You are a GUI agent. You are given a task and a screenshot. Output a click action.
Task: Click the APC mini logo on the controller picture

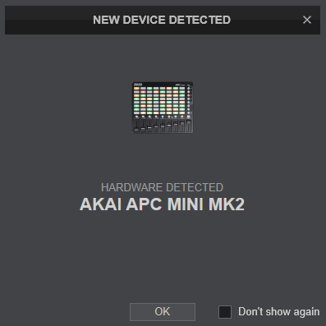click(180, 85)
